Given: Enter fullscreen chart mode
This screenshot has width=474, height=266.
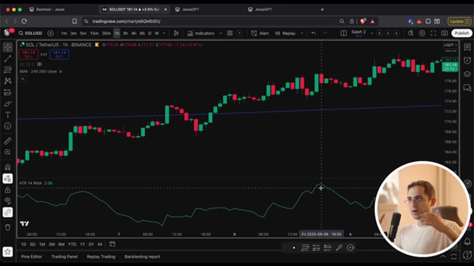Looking at the screenshot, I should click(433, 33).
